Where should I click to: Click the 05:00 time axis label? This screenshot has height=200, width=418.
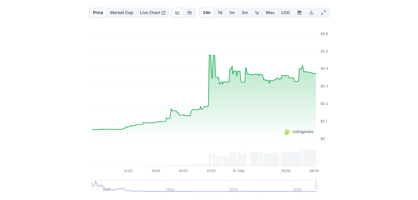point(286,171)
